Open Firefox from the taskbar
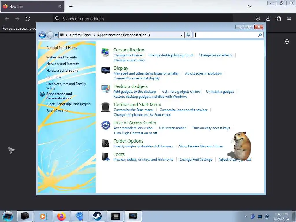Viewport: 296px width, 222px height. click(x=61, y=216)
